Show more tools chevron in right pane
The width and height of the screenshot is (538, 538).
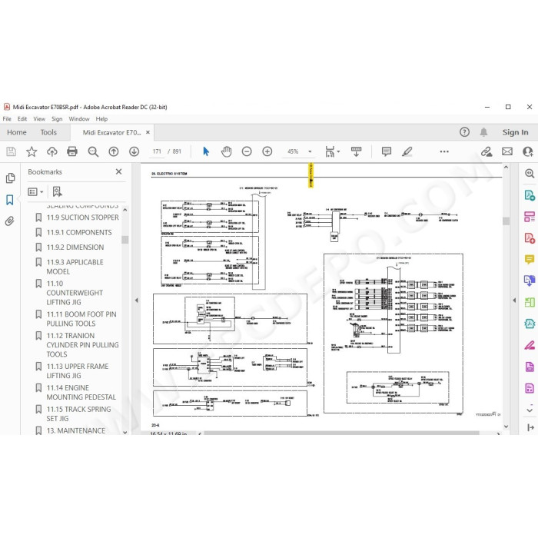point(530,410)
